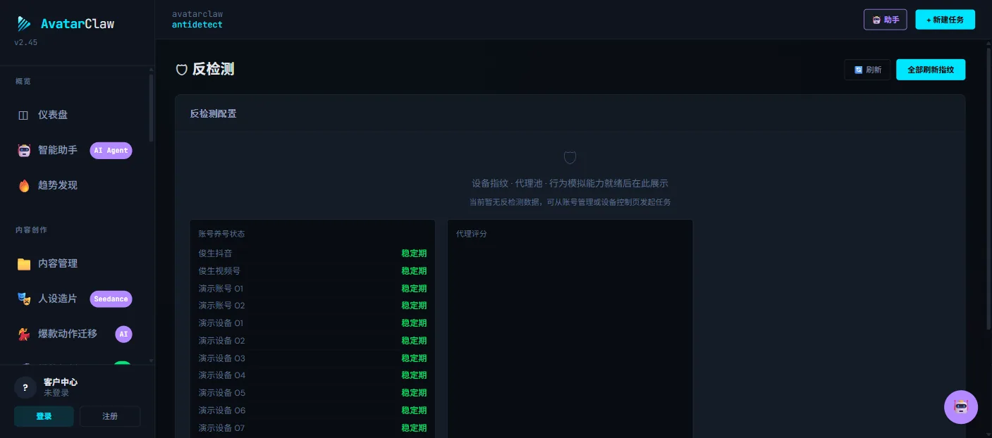This screenshot has height=438, width=992.
Task: Click the empty-state shield icon
Action: (x=570, y=158)
